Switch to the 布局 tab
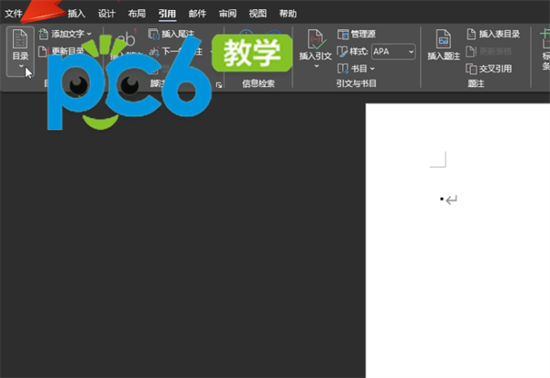This screenshot has width=550, height=378. click(x=137, y=14)
